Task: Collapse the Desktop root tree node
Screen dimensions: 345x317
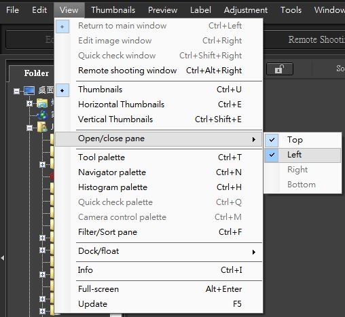Action: pos(16,91)
